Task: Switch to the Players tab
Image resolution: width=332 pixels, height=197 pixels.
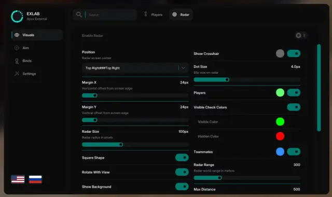Action: (x=153, y=15)
